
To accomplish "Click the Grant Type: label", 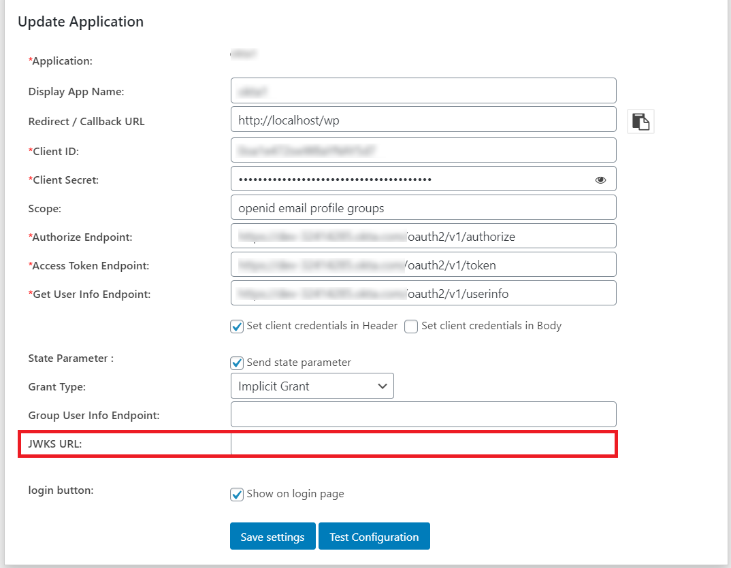I will pyautogui.click(x=57, y=387).
